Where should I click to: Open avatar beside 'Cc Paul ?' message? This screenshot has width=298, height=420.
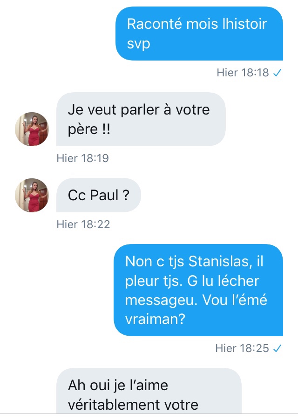pyautogui.click(x=32, y=195)
